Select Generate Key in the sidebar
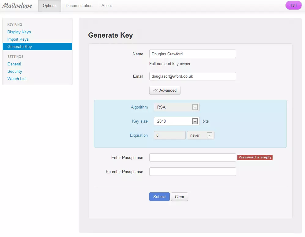Screen dimensions: 305x237 coord(19,46)
